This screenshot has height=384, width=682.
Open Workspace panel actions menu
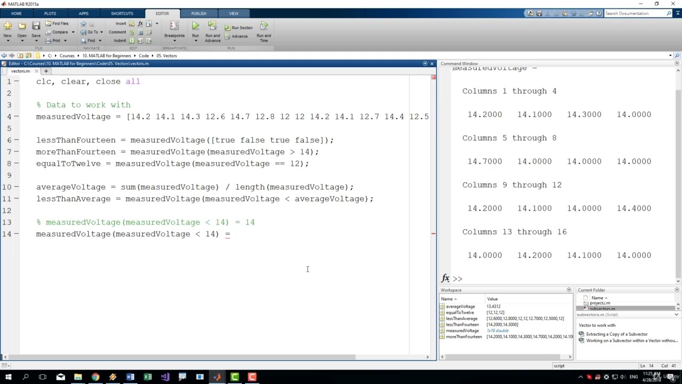pos(569,290)
